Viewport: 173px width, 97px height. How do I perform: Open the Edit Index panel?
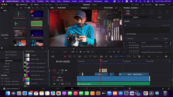(47, 5)
